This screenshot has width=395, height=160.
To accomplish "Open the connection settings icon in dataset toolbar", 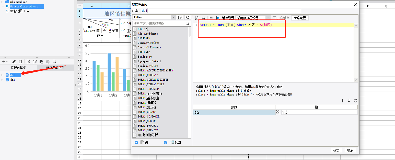I will [x=35, y=61].
